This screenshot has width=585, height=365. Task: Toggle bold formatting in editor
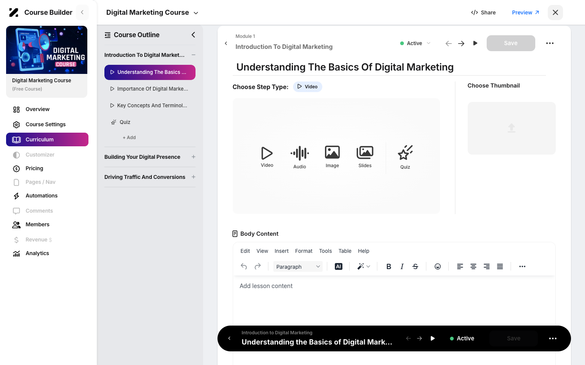click(389, 266)
